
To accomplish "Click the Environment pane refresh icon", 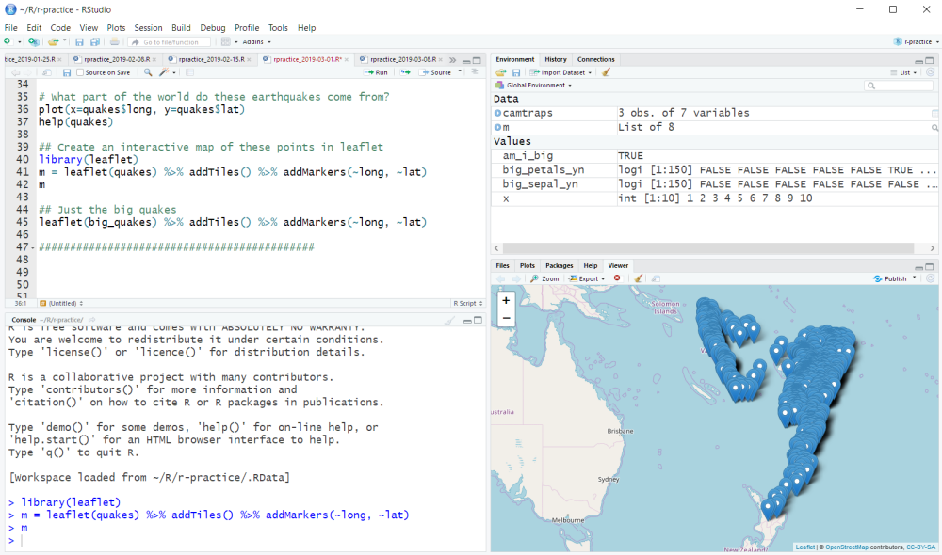I will [930, 72].
